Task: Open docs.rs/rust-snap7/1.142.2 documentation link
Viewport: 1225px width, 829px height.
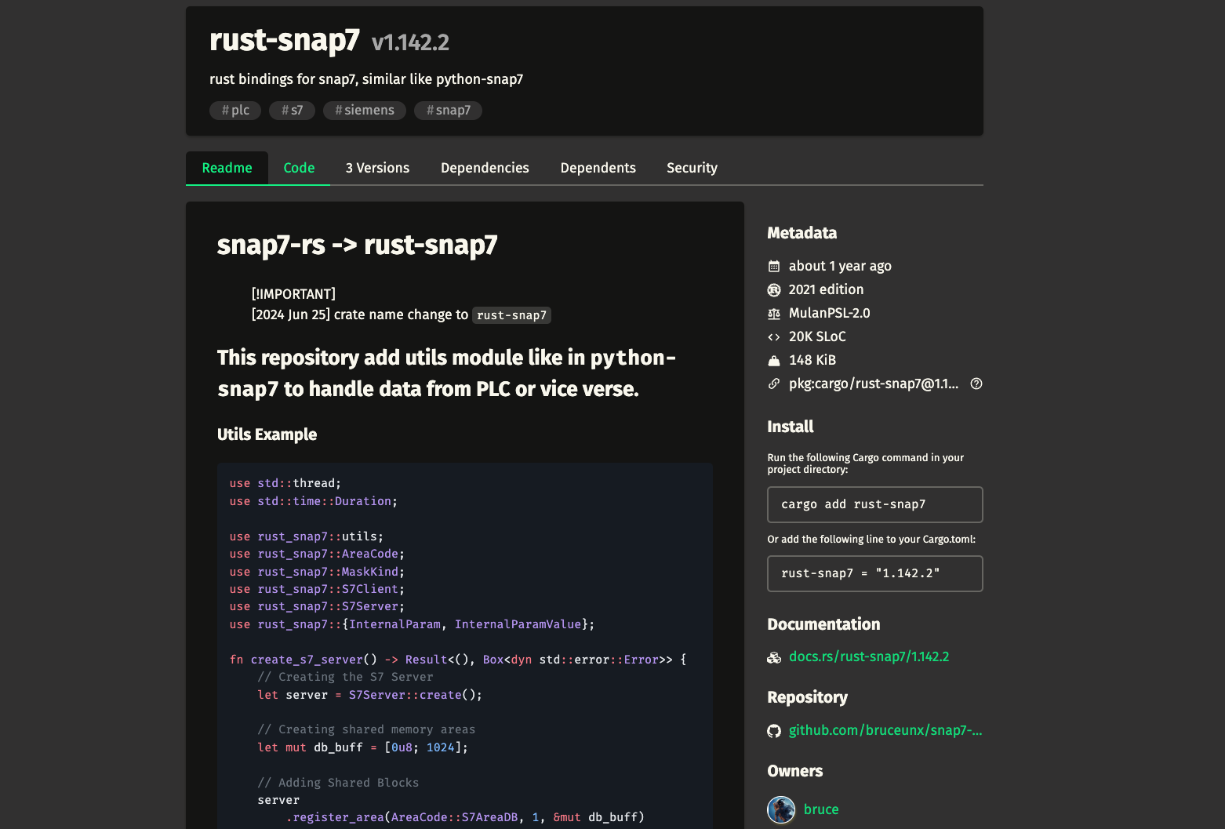Action: tap(869, 656)
